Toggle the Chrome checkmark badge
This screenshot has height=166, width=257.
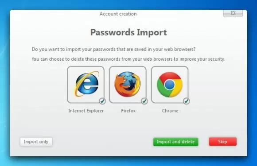pyautogui.click(x=187, y=101)
